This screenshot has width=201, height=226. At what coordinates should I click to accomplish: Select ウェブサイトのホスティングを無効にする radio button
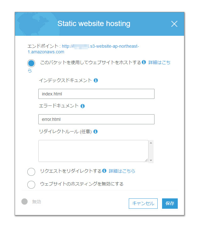pyautogui.click(x=31, y=185)
